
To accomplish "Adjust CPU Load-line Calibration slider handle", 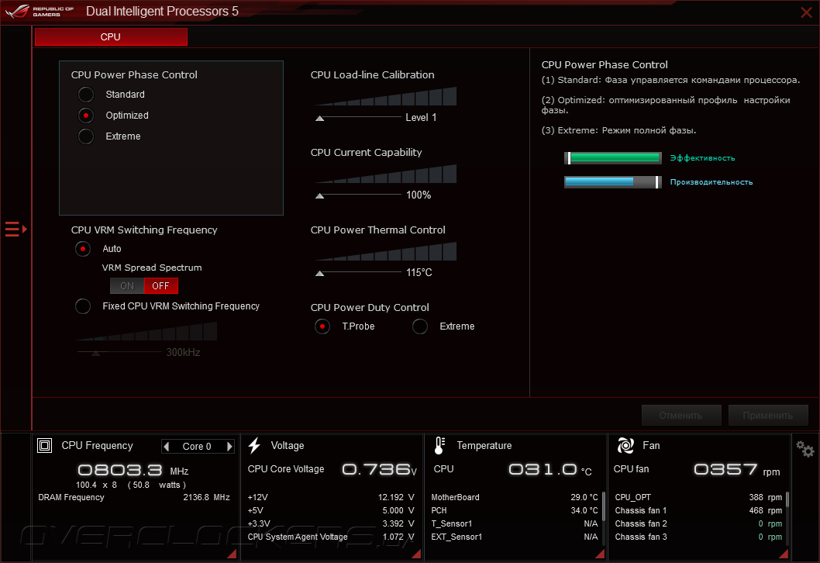I will coord(319,118).
